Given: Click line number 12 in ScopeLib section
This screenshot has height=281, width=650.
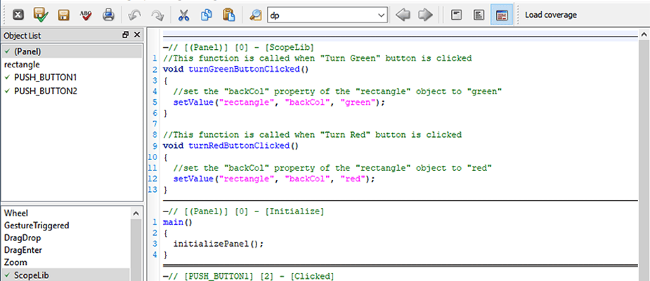Looking at the screenshot, I should click(152, 178).
